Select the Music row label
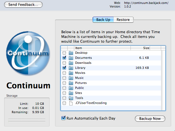This screenshot has height=131, width=175. 79,78
